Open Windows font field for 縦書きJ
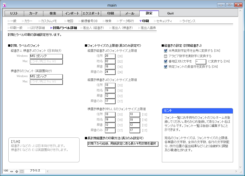245x176 pixels. [46, 56]
